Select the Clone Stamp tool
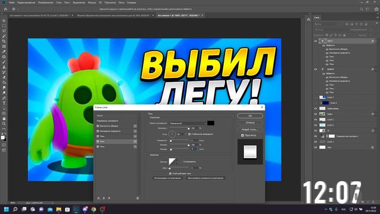The height and width of the screenshot is (214, 380). (x=4, y=67)
